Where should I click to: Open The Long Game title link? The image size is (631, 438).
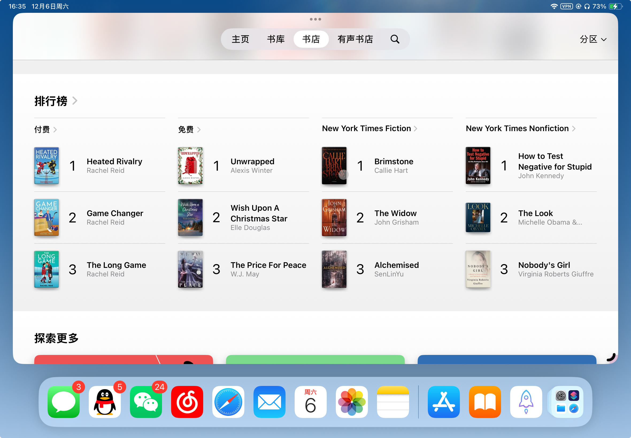click(117, 265)
